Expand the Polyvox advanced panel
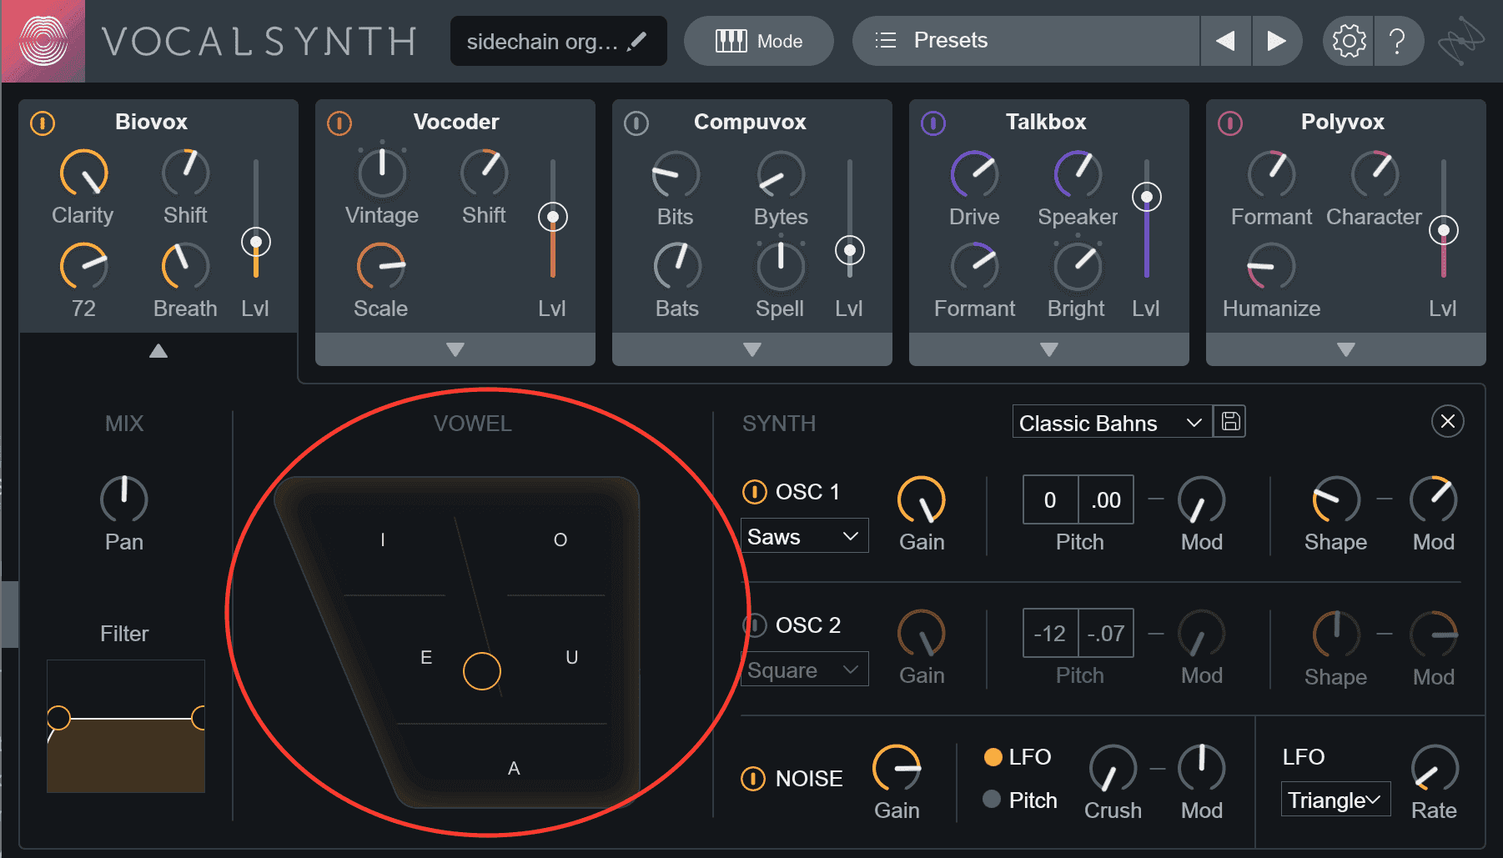Image resolution: width=1503 pixels, height=858 pixels. pos(1346,349)
